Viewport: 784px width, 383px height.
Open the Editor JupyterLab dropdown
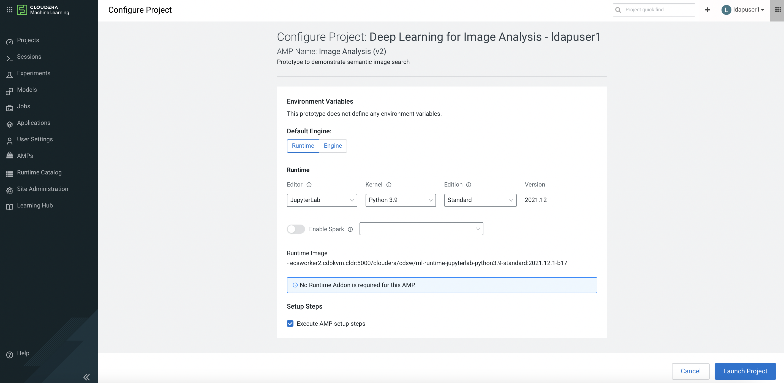[x=322, y=200]
